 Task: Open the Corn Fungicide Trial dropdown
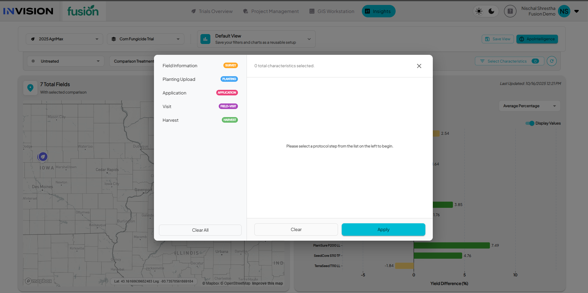pyautogui.click(x=146, y=39)
